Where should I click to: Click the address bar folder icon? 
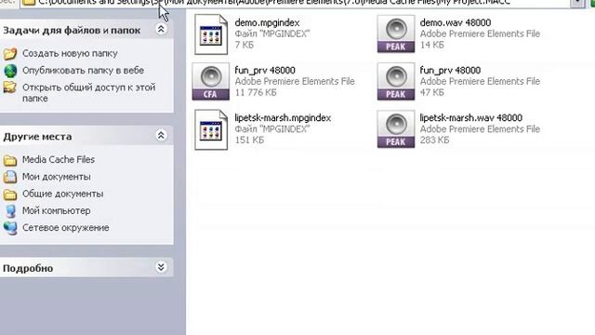tap(29, 2)
